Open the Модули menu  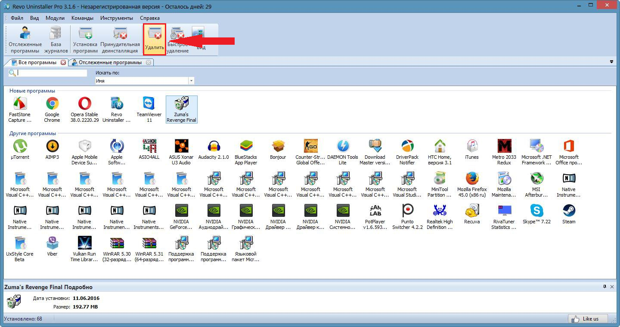55,18
